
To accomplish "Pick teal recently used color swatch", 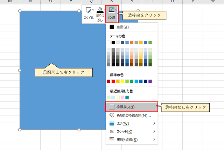I will tap(127, 98).
